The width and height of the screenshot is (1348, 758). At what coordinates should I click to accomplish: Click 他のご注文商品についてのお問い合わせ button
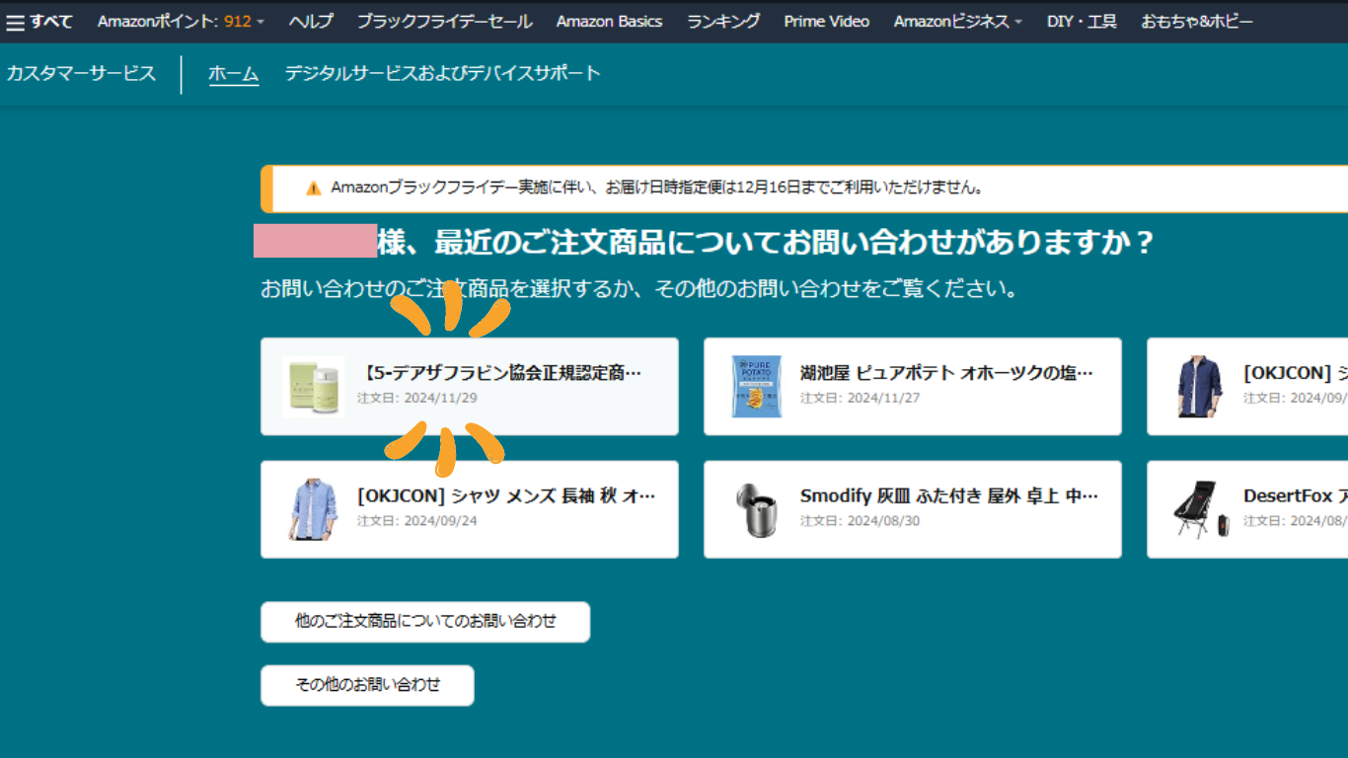(x=425, y=622)
